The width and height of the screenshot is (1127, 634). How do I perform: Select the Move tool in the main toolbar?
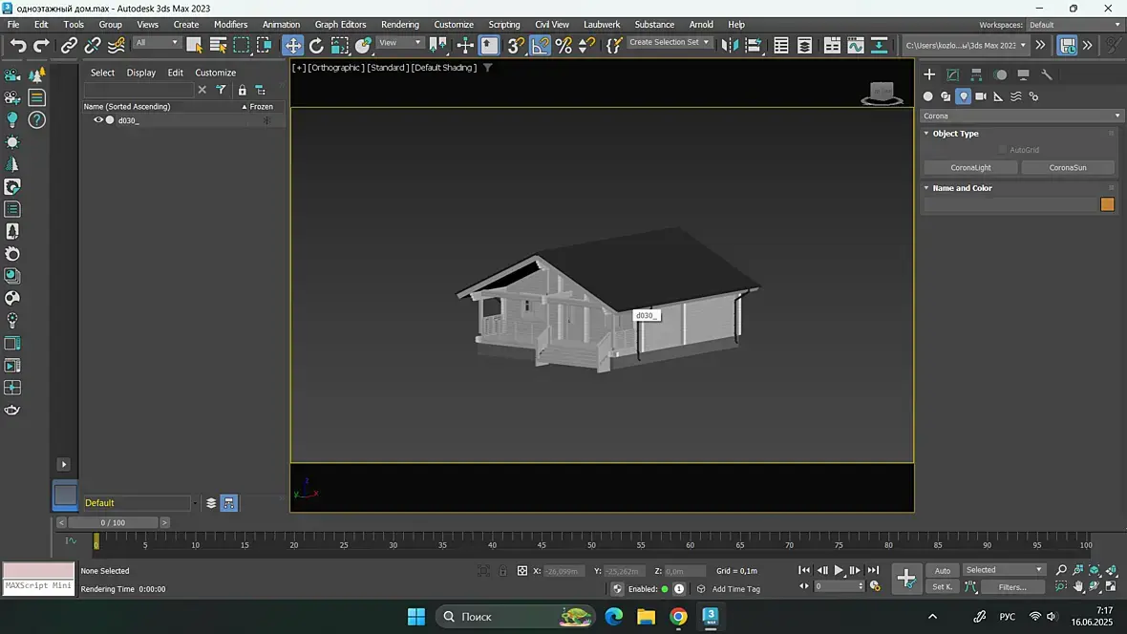pyautogui.click(x=292, y=45)
